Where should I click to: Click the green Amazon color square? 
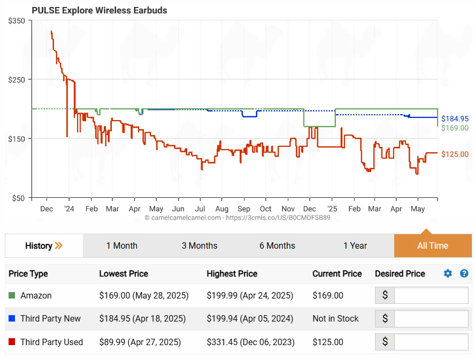pos(12,296)
